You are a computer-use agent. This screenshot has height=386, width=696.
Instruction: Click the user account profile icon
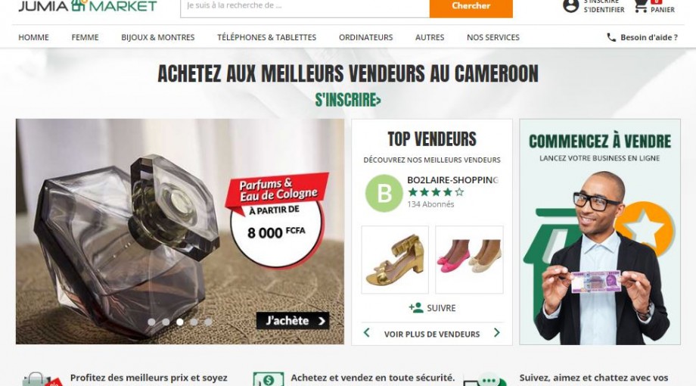pos(570,6)
